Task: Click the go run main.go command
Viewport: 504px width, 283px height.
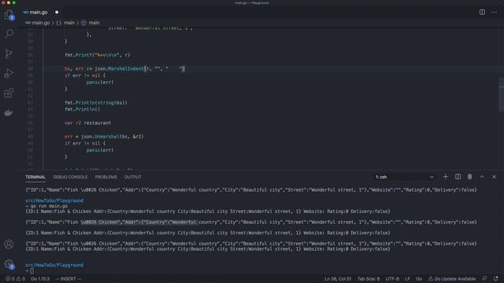Action: click(x=49, y=206)
